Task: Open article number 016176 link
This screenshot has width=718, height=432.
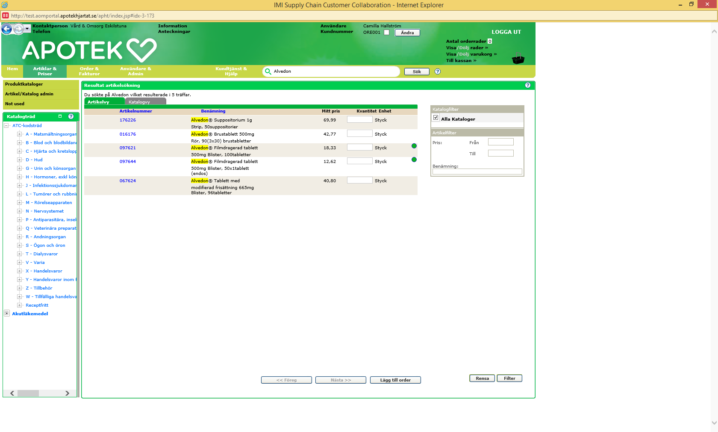Action: (x=128, y=134)
